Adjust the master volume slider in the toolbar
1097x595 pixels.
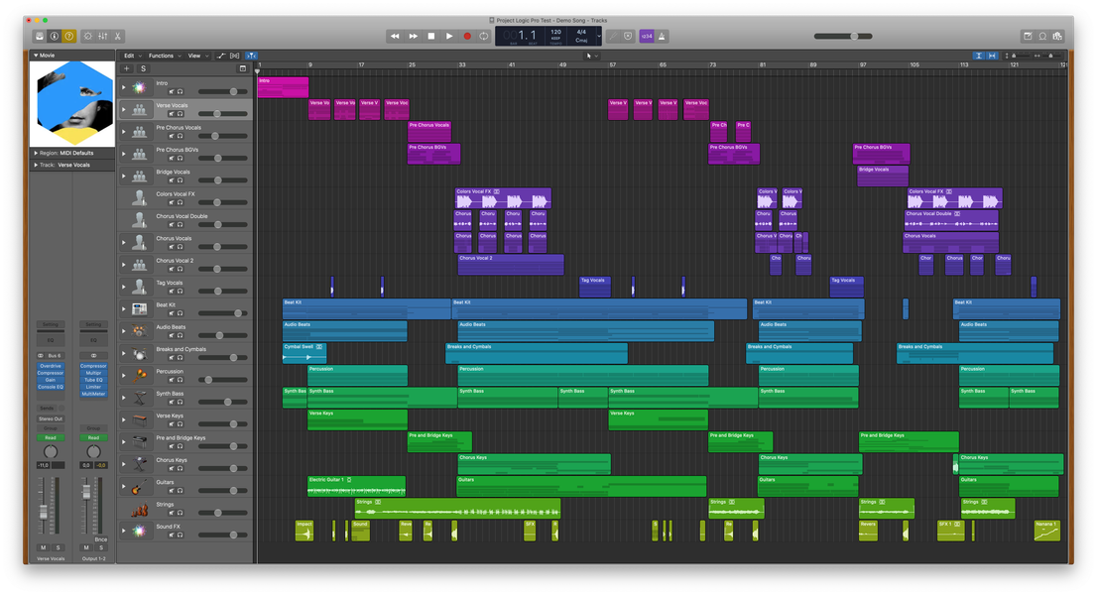843,36
